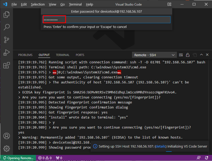The width and height of the screenshot is (212, 161).
Task: Open the Selection menu
Action: [x=38, y=4]
